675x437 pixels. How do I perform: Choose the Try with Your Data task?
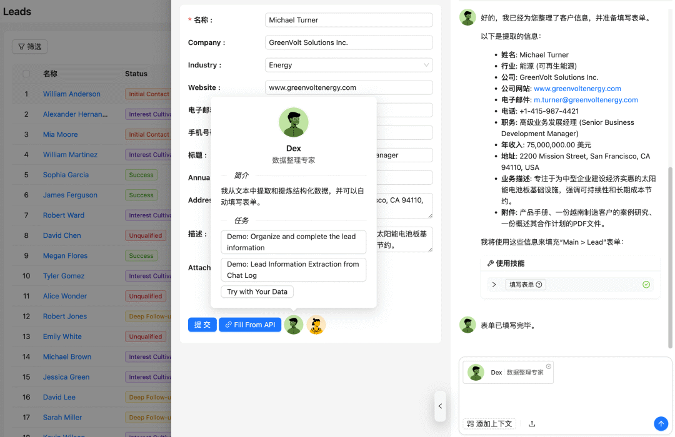257,292
